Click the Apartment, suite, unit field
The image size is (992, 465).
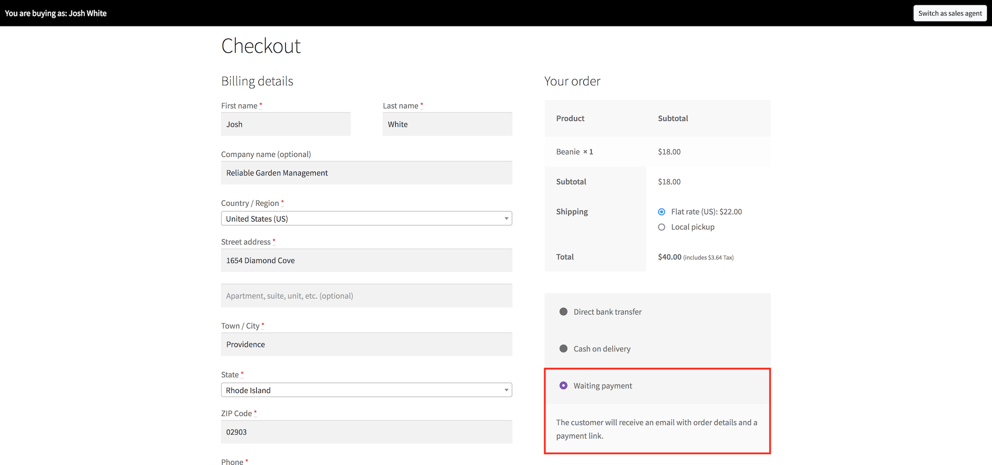tap(366, 296)
